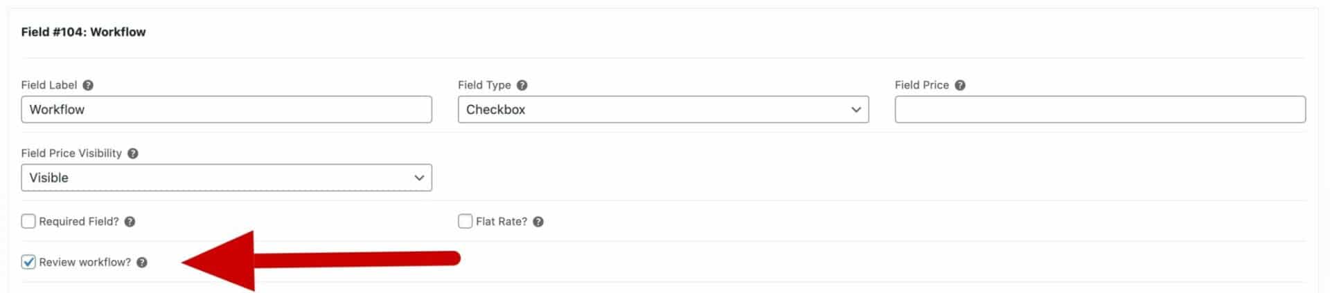The image size is (1330, 293).
Task: Show the Field Type help icon
Action: (522, 85)
